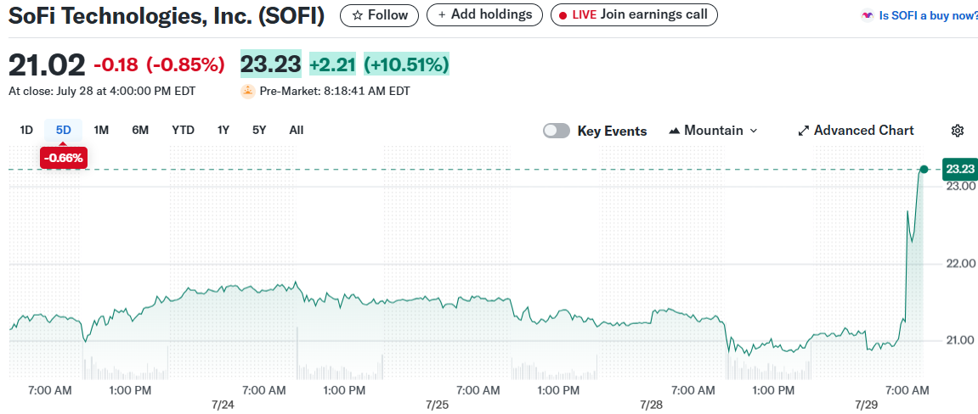
Task: Select the YTD range tab
Action: click(x=184, y=130)
